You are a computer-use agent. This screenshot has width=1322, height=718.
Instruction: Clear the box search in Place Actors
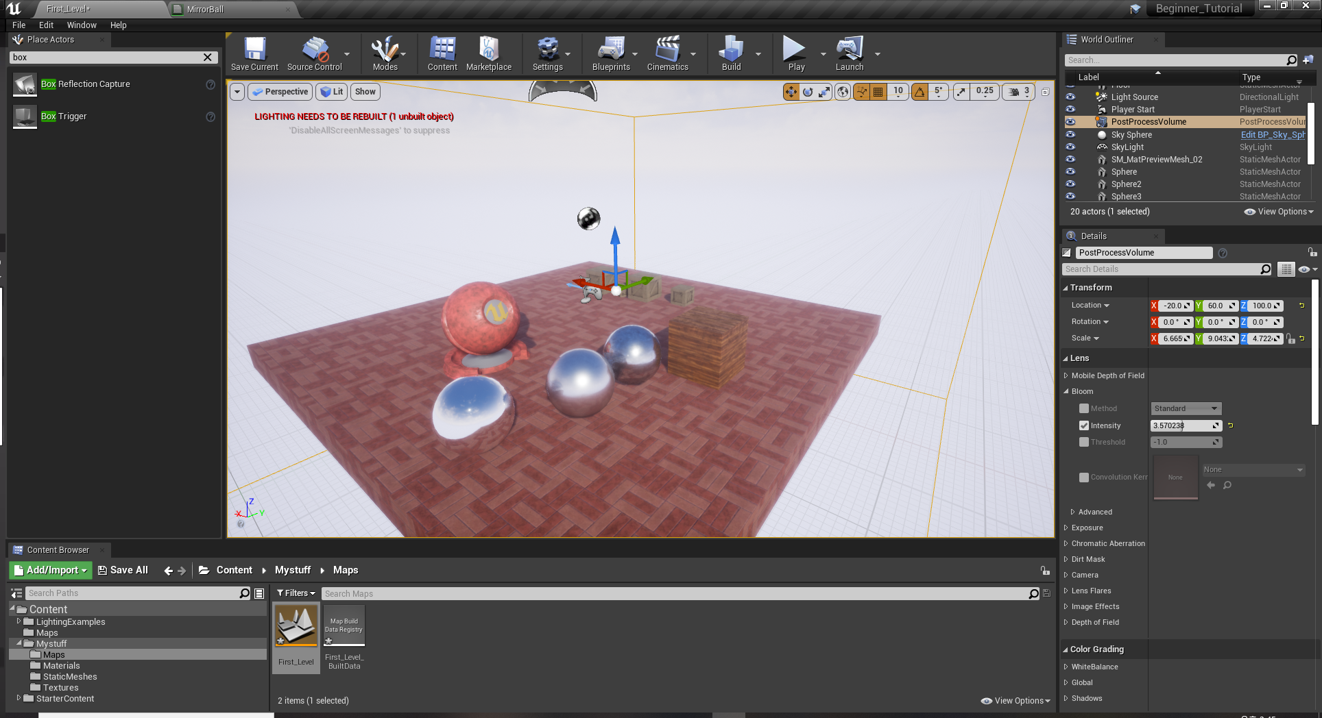tap(208, 58)
